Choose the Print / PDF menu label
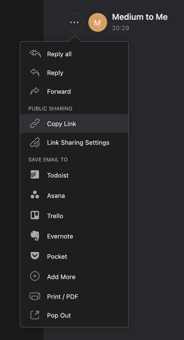 click(63, 297)
